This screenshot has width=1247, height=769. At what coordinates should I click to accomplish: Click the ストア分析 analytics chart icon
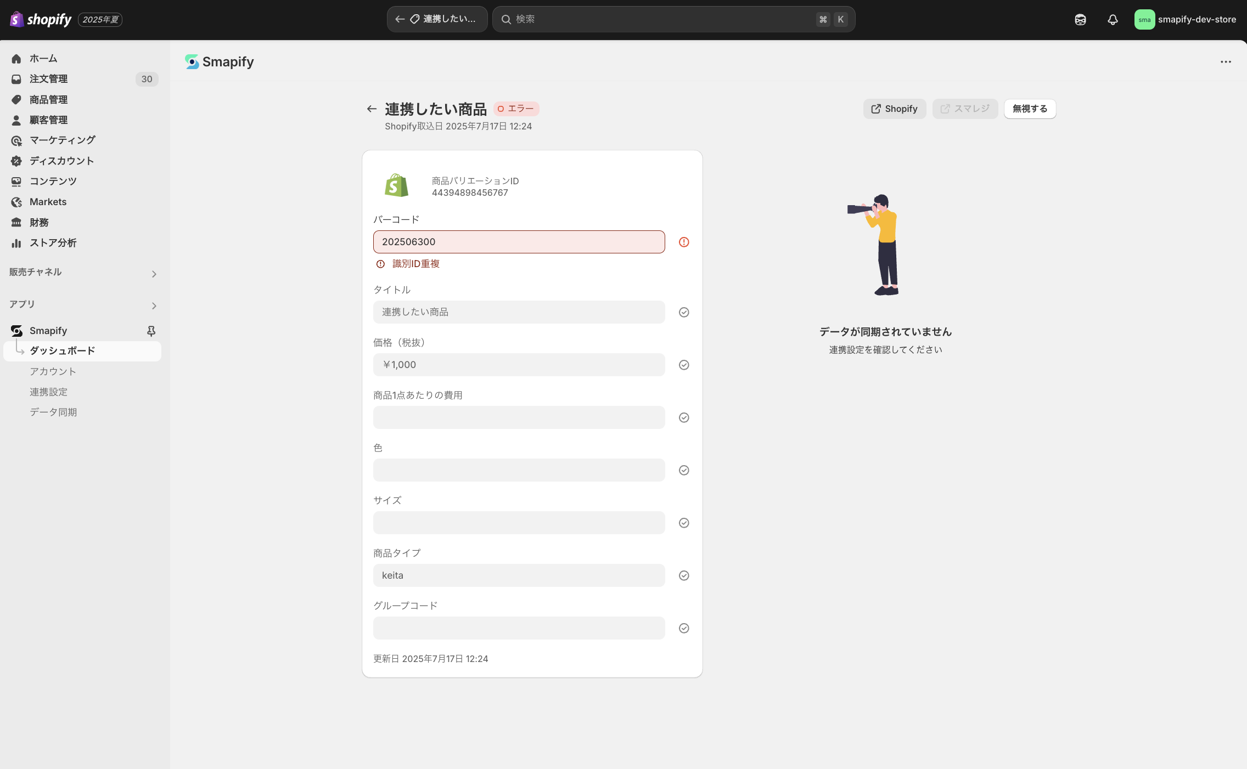[16, 243]
